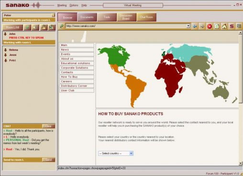Click the Room L/M button
This screenshot has width=243, height=176.
point(13,27)
